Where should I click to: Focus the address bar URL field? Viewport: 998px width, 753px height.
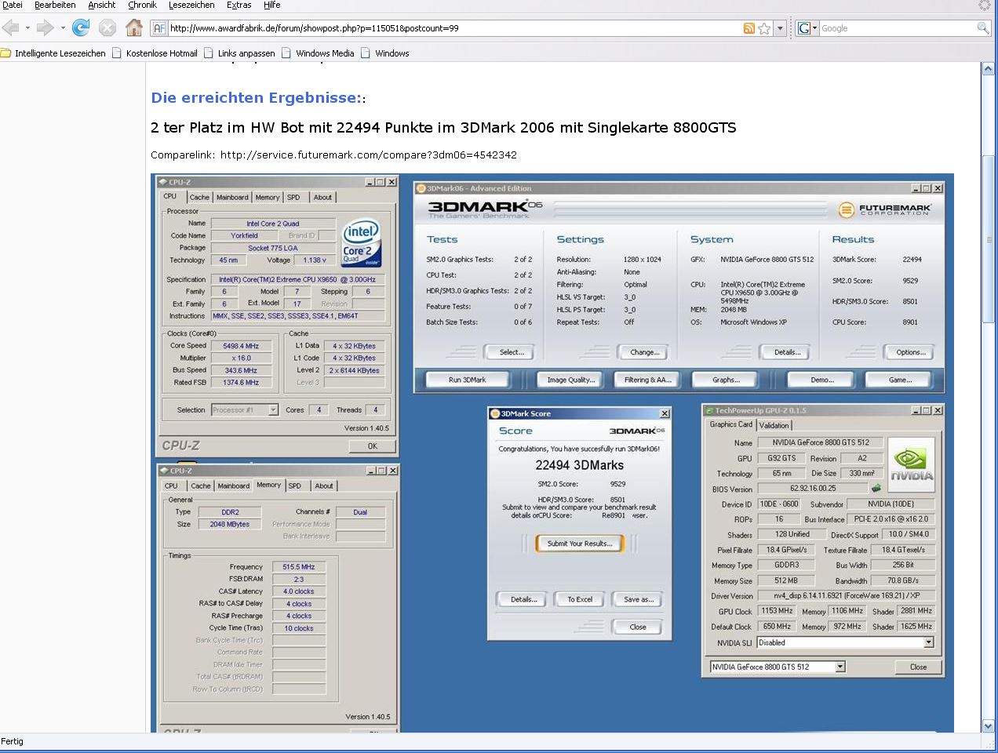click(455, 28)
